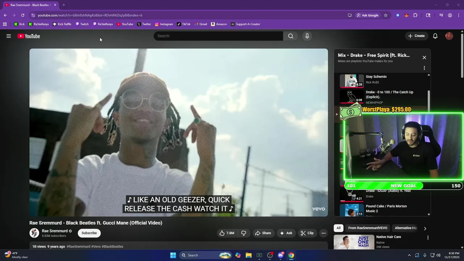The image size is (464, 261).
Task: Open the Amazon bookmark
Action: click(x=219, y=24)
